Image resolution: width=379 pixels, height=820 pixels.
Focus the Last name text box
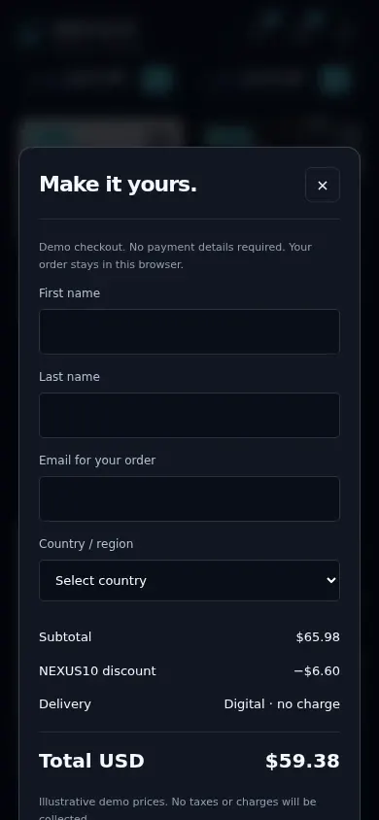[189, 415]
